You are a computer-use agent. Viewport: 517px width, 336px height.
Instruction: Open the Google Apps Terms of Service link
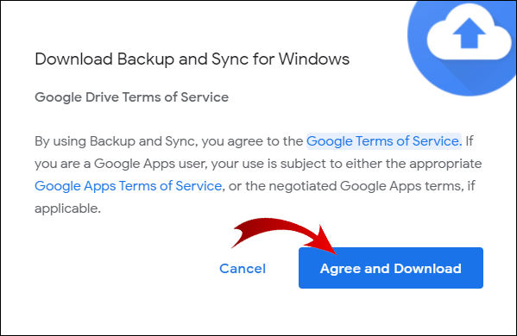coord(129,186)
